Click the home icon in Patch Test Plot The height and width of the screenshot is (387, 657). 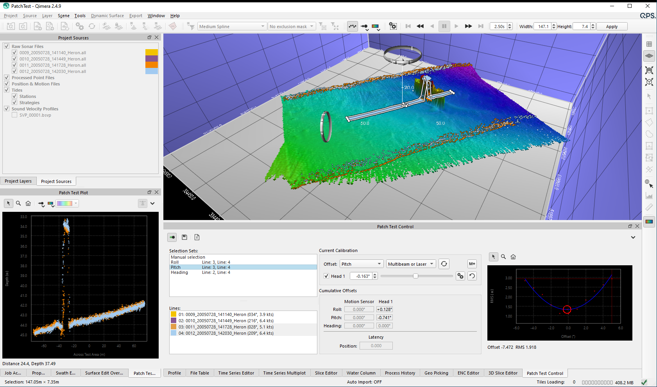[28, 203]
